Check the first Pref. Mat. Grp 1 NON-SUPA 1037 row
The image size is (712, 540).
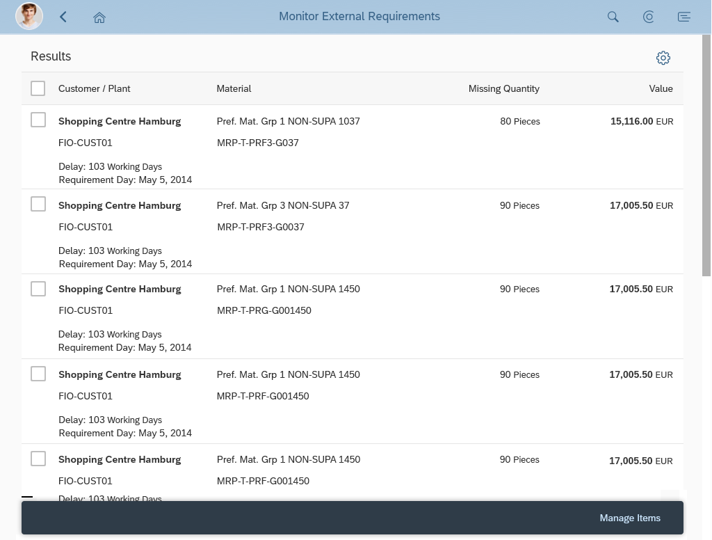tap(38, 119)
